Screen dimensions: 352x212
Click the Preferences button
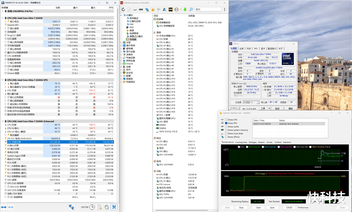[x=304, y=207]
